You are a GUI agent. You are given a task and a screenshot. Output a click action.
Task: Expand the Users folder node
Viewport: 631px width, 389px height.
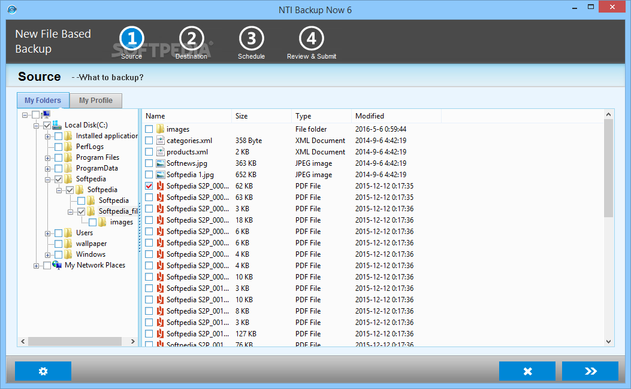47,233
